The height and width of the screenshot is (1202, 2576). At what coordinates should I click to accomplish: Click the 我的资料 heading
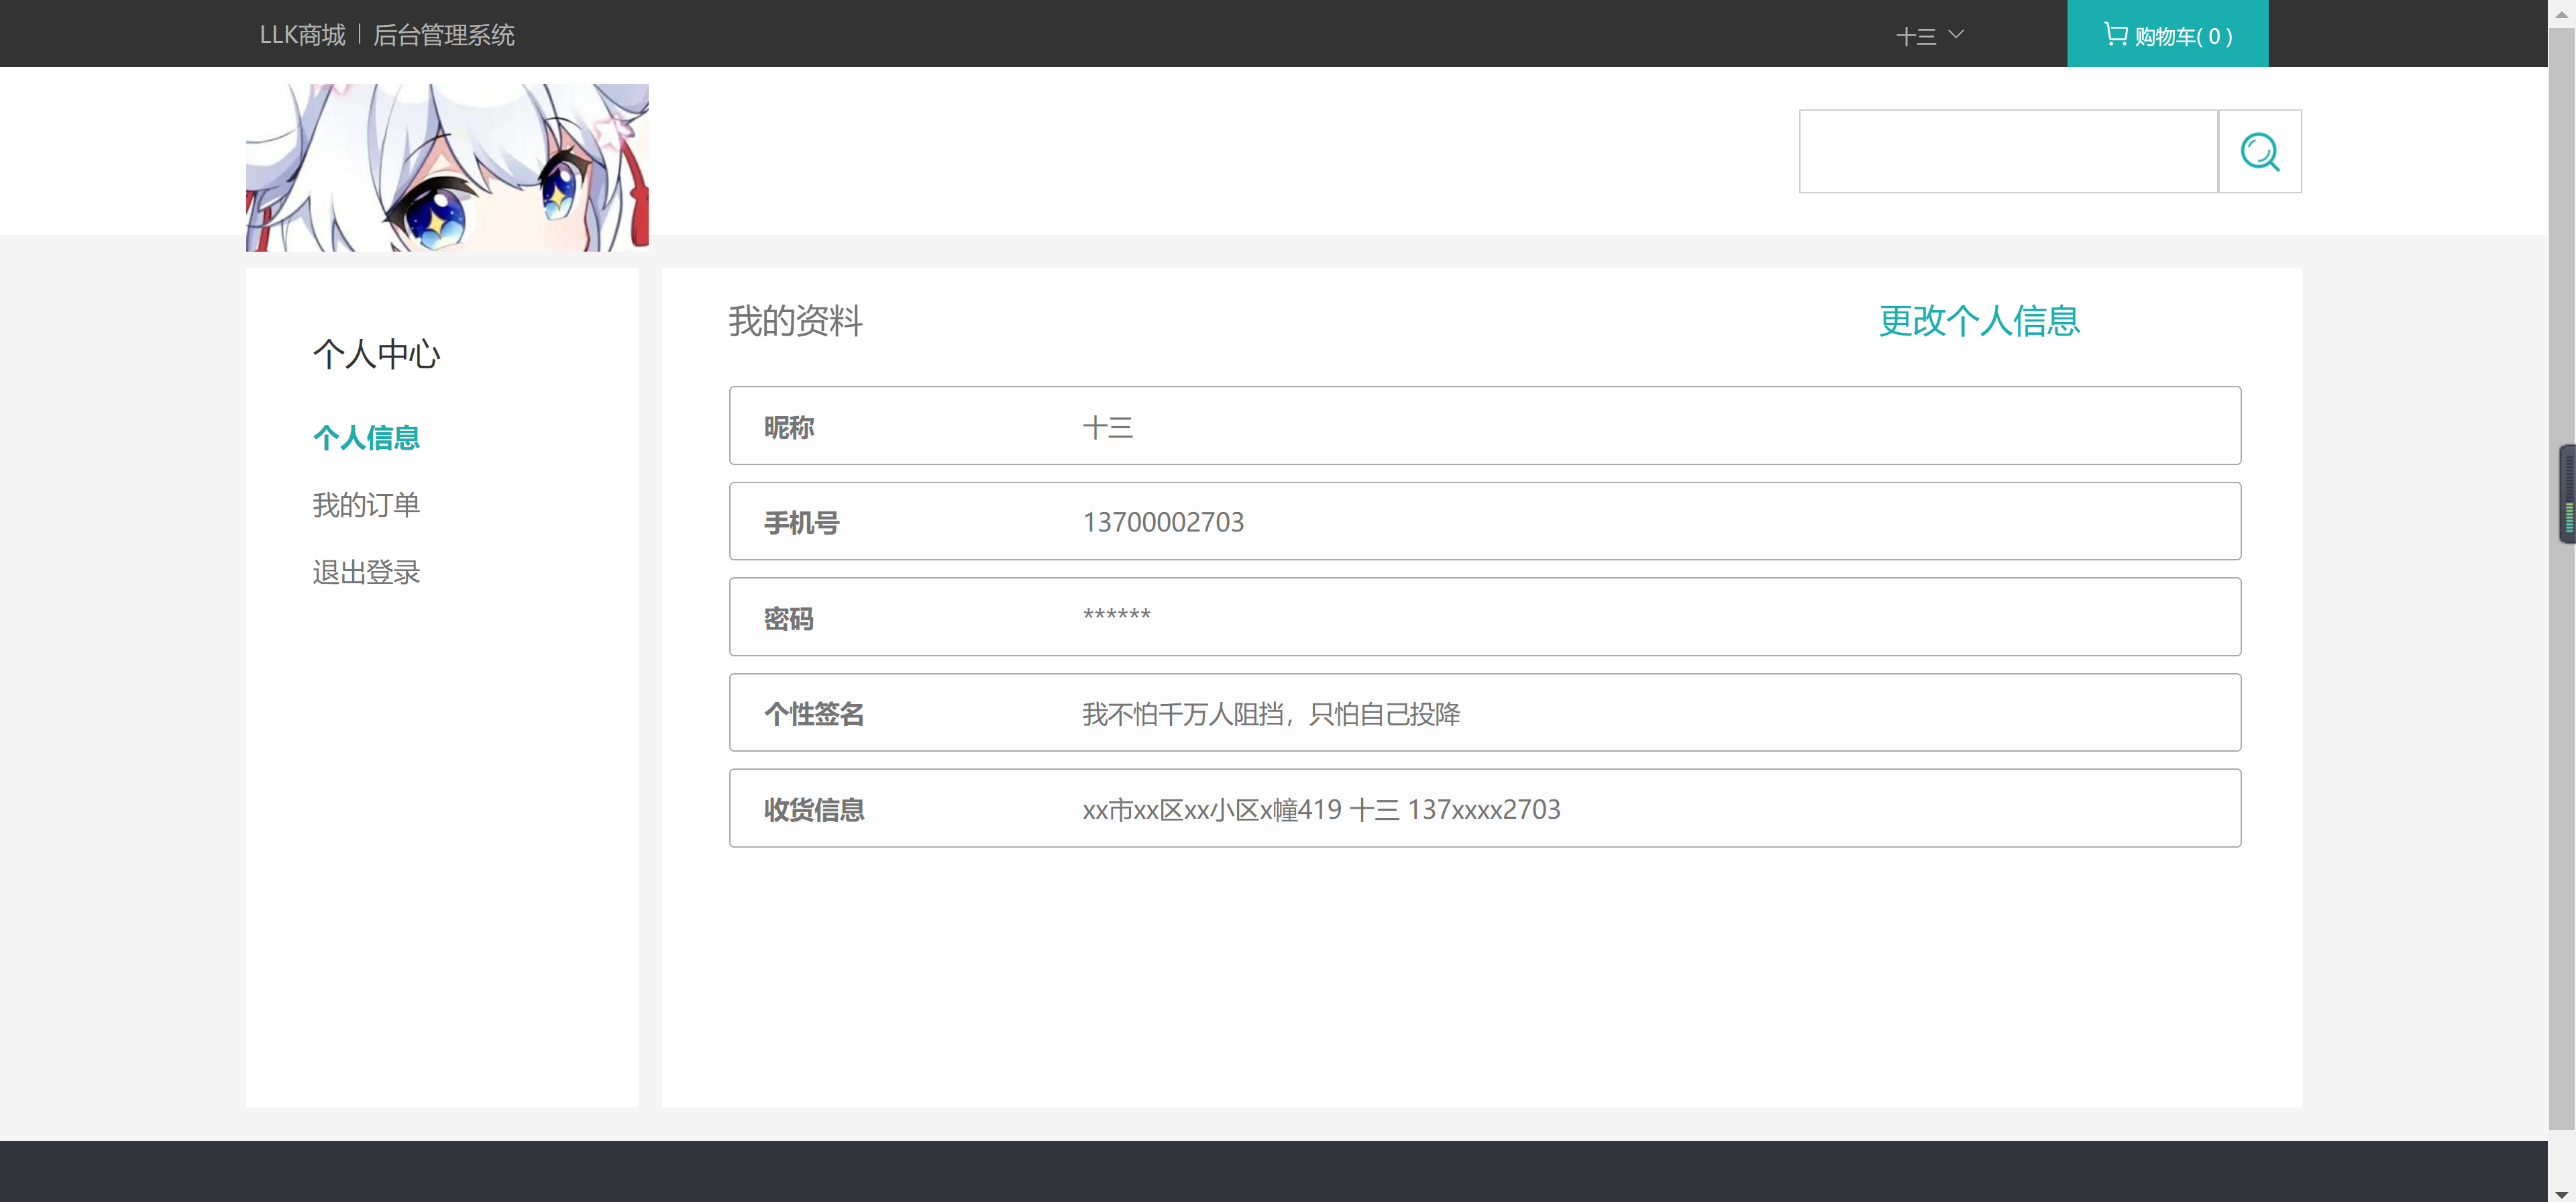tap(795, 320)
